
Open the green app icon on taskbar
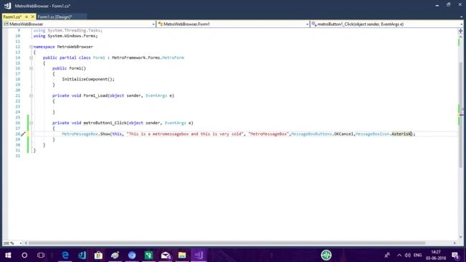pos(148,255)
